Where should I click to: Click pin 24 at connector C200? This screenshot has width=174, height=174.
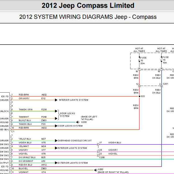coord(100,150)
